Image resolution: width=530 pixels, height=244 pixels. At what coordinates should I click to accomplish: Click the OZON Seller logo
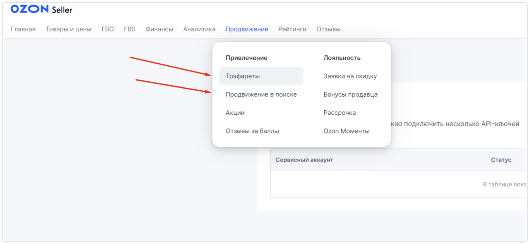(41, 9)
